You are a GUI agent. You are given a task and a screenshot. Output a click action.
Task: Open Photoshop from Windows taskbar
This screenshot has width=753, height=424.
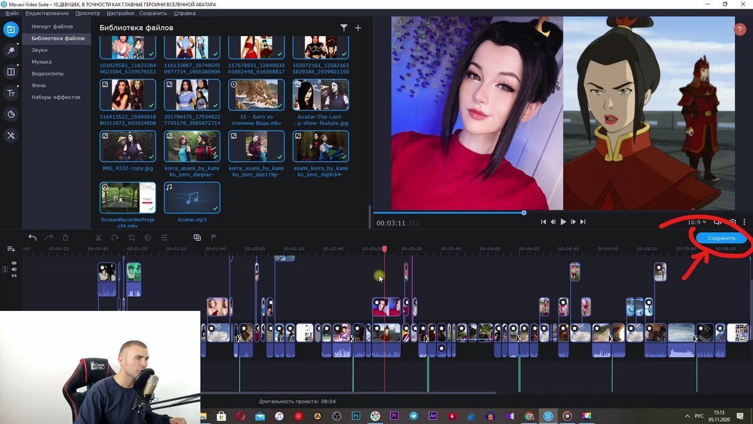(x=356, y=416)
